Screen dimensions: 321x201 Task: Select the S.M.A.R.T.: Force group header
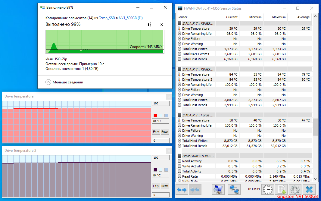click(244, 115)
